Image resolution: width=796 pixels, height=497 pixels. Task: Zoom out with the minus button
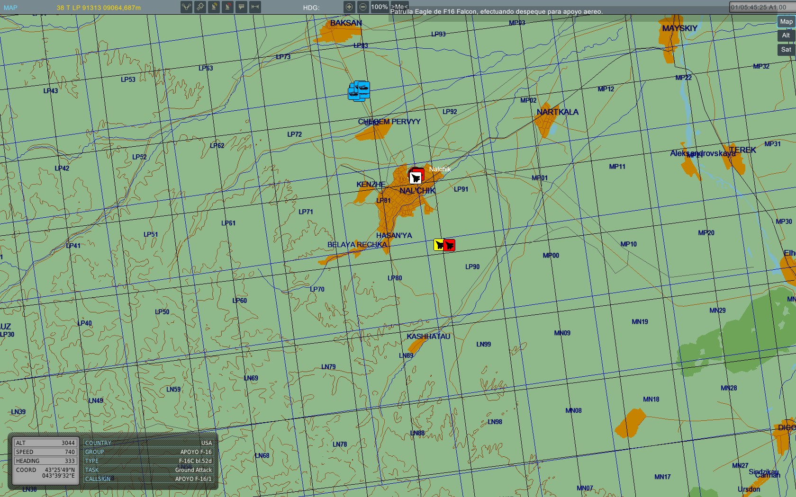(363, 7)
